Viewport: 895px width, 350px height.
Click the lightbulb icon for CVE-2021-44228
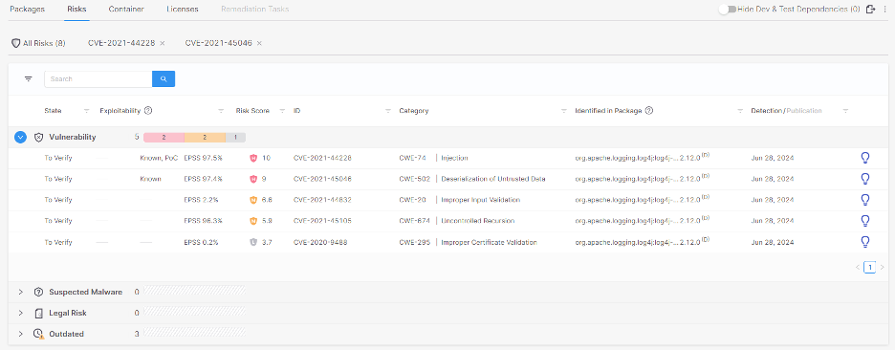pos(864,158)
